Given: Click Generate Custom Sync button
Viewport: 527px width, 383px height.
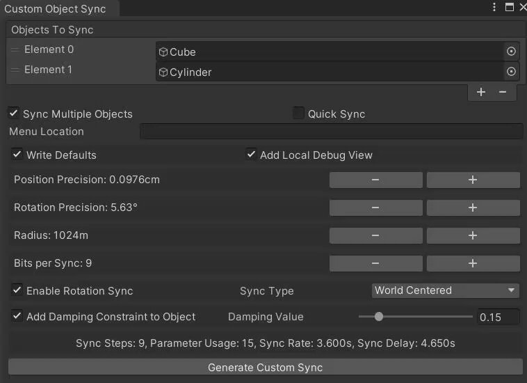Looking at the screenshot, I should coord(265,367).
